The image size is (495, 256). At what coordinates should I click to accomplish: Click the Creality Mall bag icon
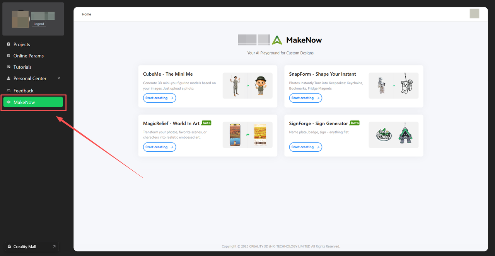(9, 246)
